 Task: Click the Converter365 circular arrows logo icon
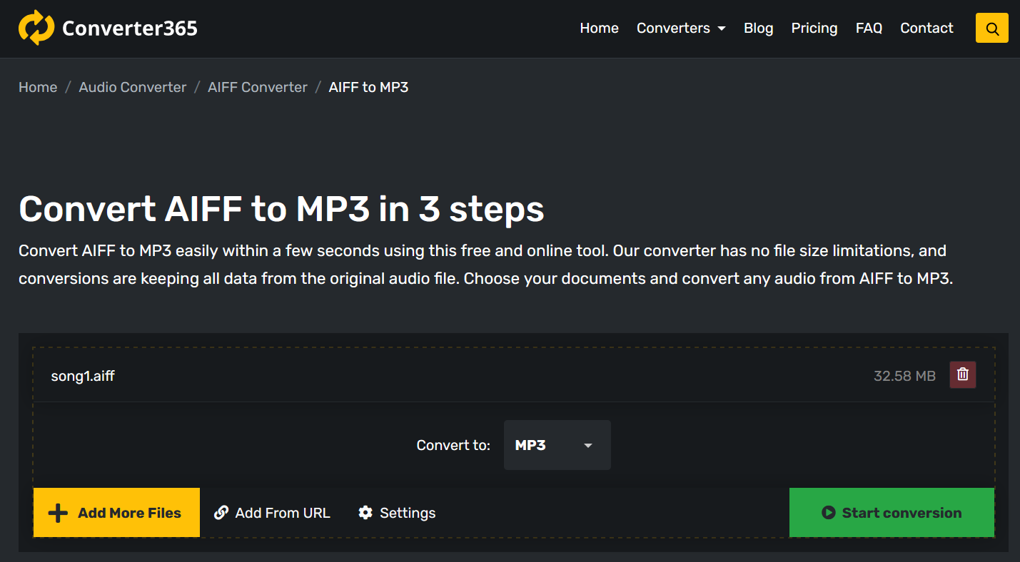(x=36, y=28)
